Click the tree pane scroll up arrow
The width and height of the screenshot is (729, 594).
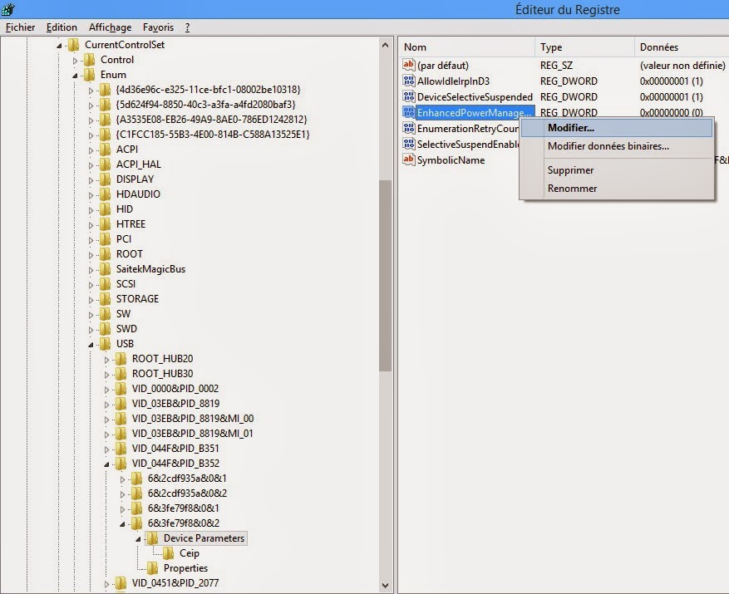click(x=385, y=45)
